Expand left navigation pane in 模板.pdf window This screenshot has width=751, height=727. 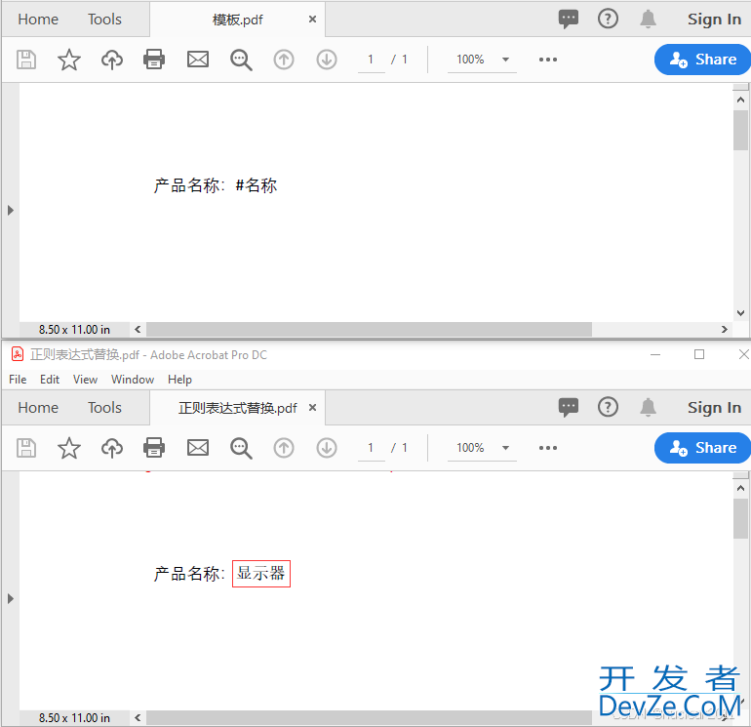[x=11, y=210]
